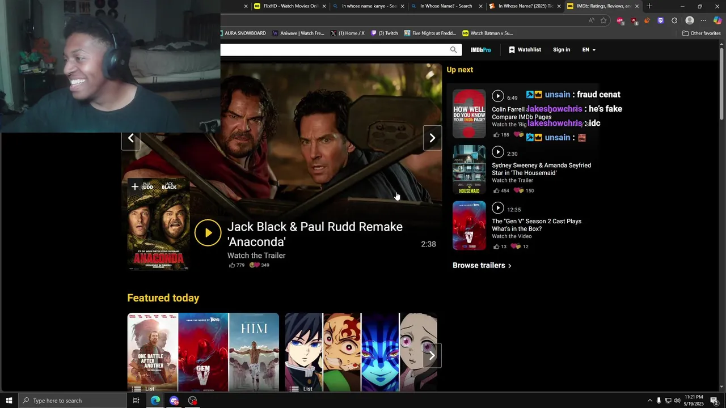
Task: Close the FlixHD tab
Action: pos(324,6)
